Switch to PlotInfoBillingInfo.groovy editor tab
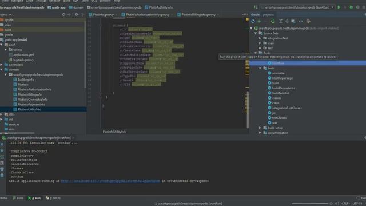366x206 pixels. coord(198,14)
